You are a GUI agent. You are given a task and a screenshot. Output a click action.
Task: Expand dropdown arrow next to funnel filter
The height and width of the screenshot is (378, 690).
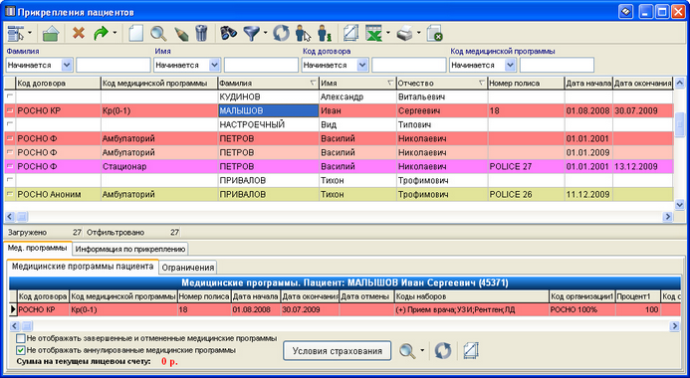266,33
